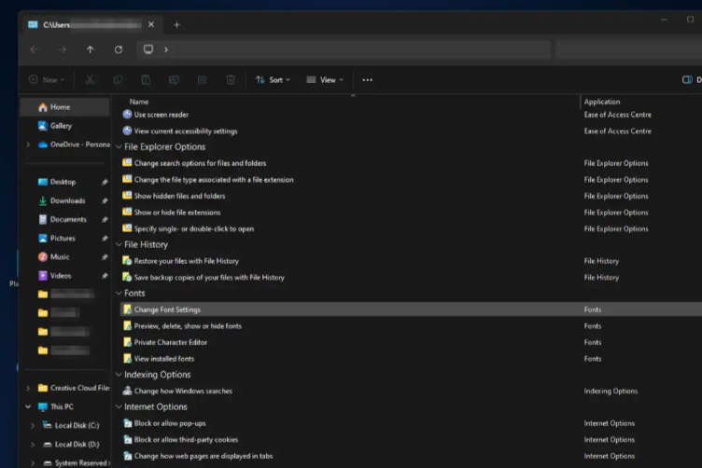Navigate up one folder level

click(90, 49)
